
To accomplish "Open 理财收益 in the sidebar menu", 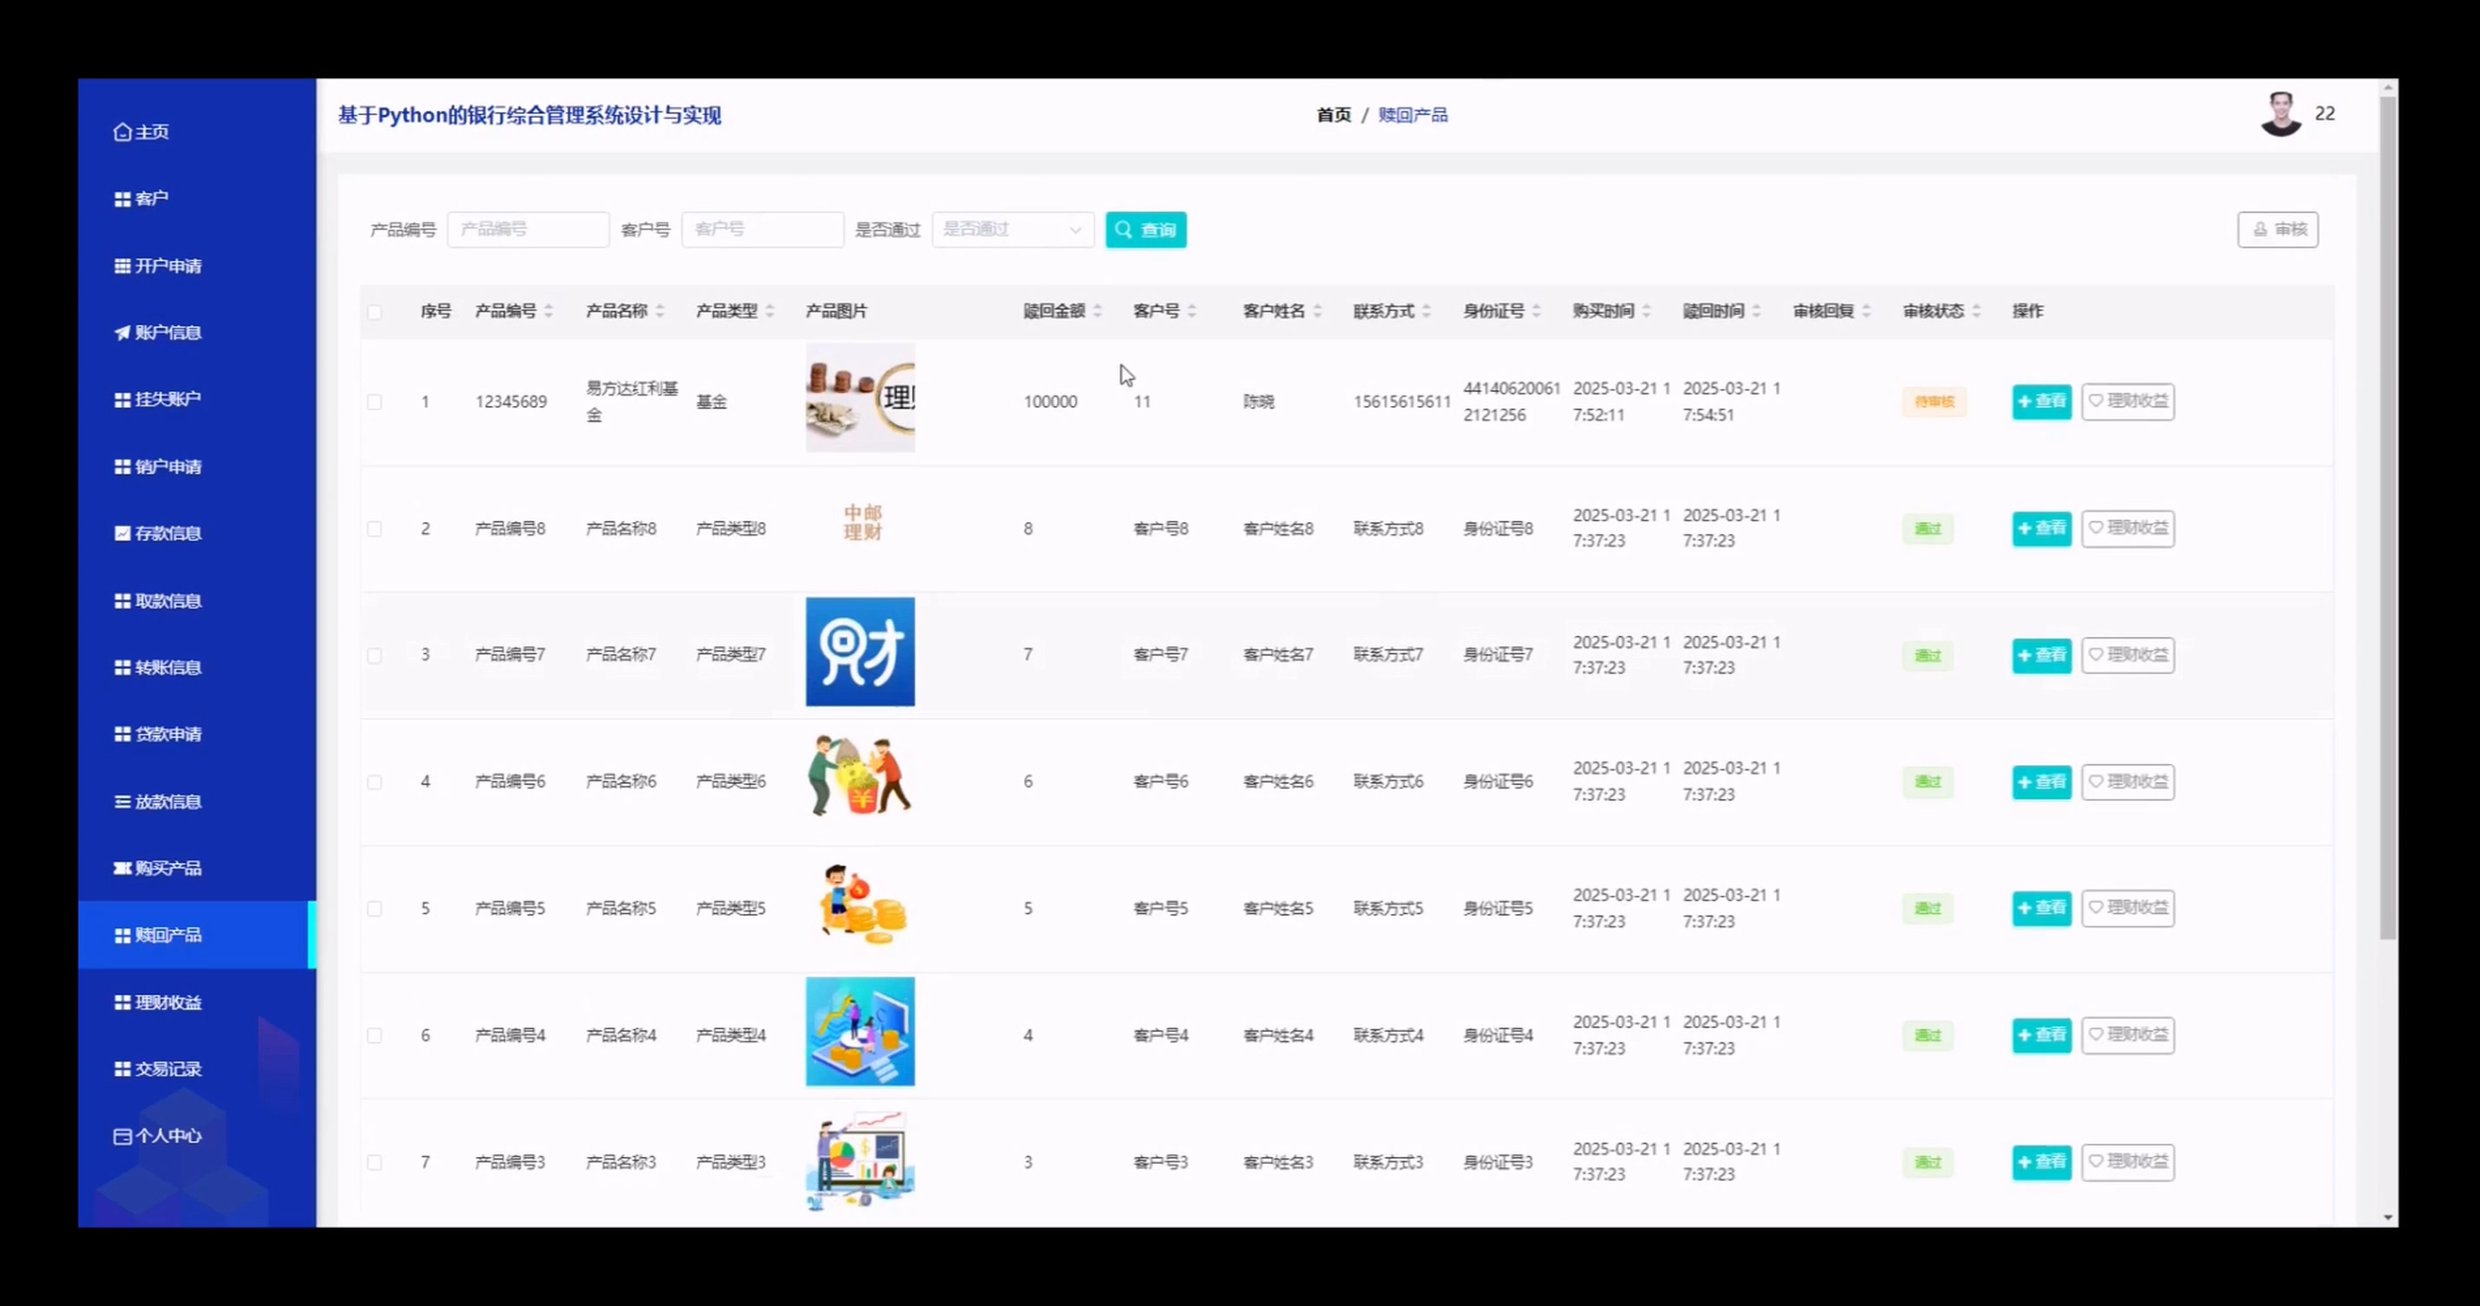I will click(x=167, y=1002).
